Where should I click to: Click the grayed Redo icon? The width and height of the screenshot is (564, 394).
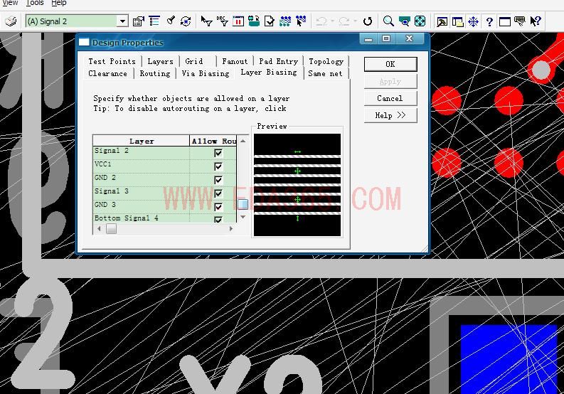tap(344, 21)
